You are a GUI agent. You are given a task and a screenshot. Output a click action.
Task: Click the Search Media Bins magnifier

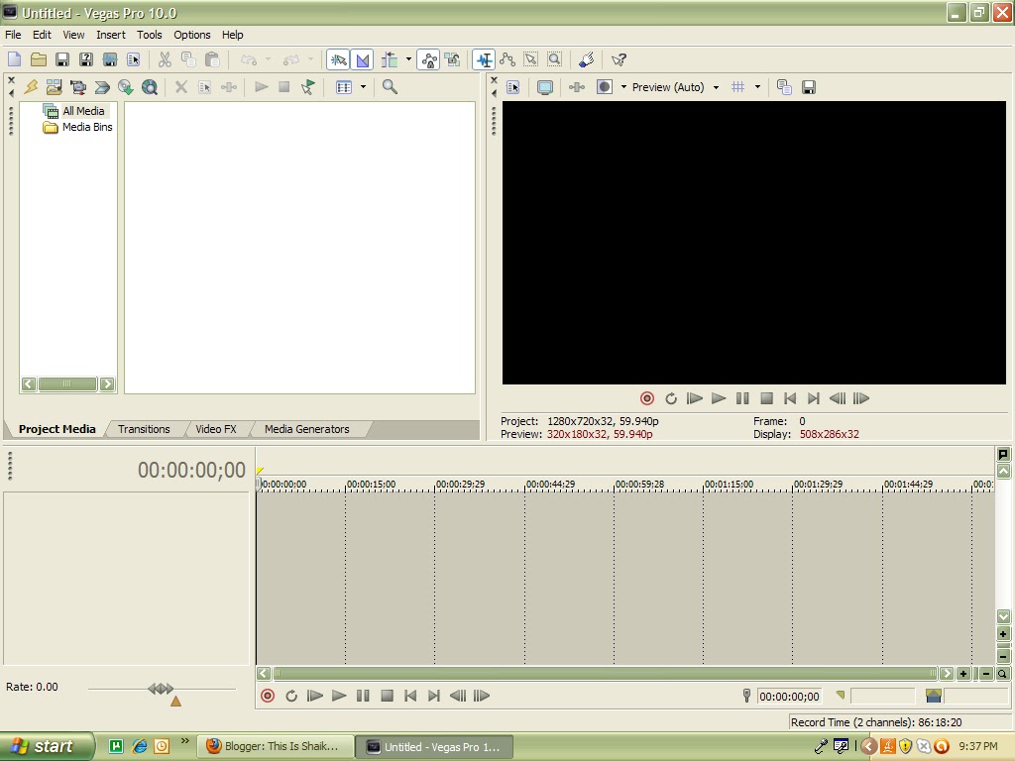[x=390, y=87]
